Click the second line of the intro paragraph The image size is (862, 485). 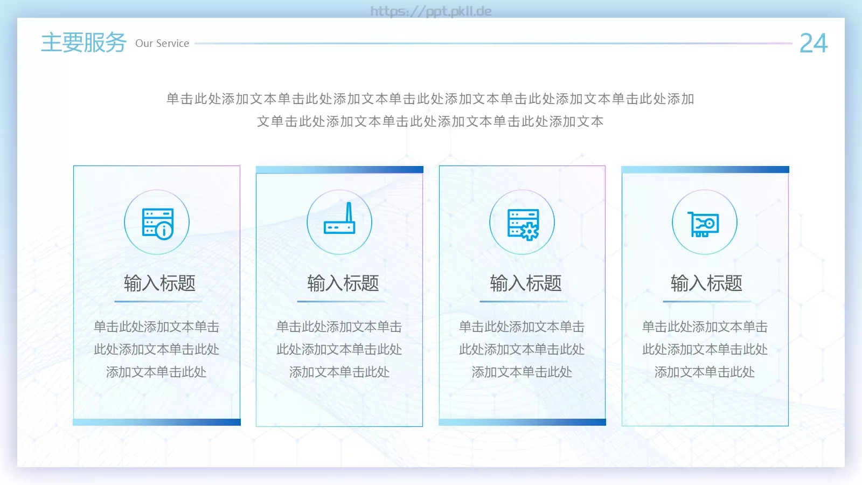pos(430,121)
